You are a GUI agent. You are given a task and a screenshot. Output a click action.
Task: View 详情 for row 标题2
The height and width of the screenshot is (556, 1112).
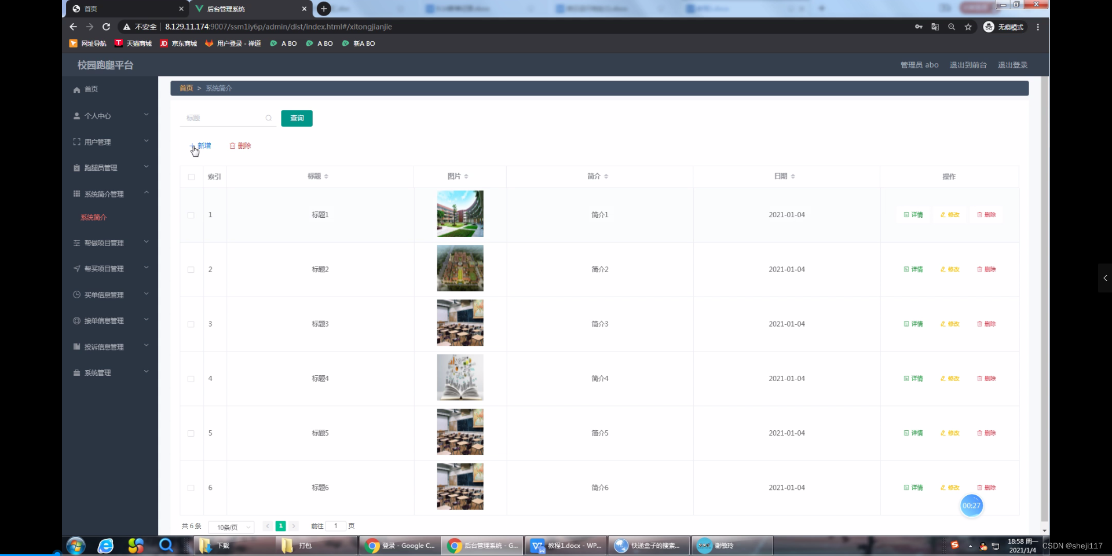pyautogui.click(x=913, y=269)
